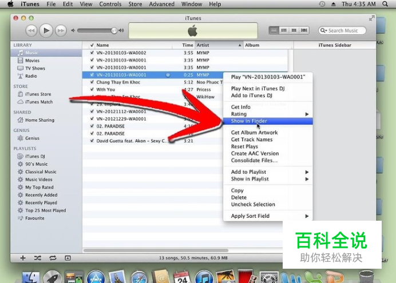
Task: Open the Advanced menu in menu bar
Action: (161, 4)
